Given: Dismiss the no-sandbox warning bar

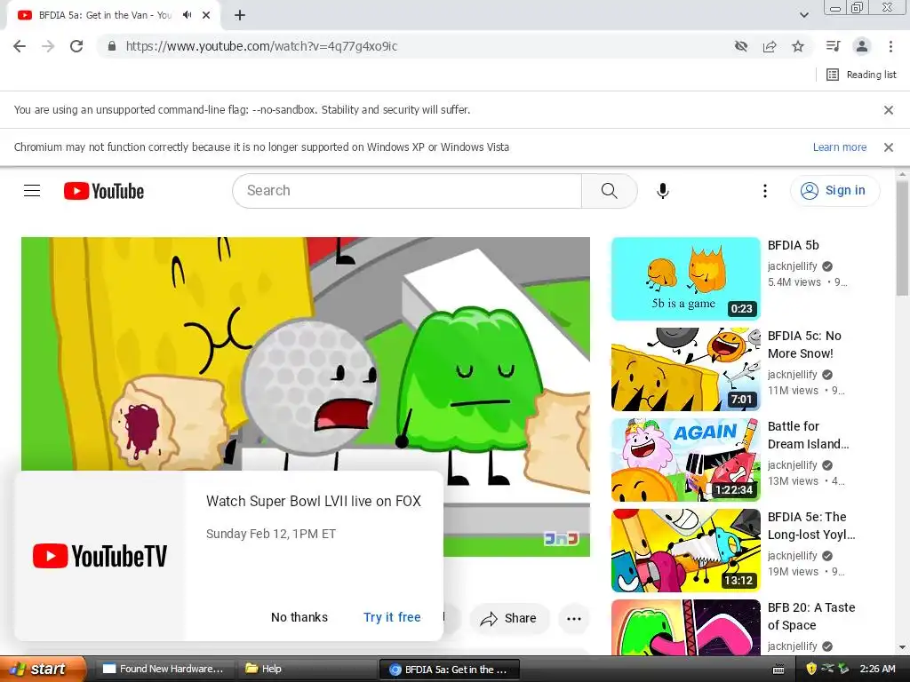Looking at the screenshot, I should pyautogui.click(x=888, y=109).
